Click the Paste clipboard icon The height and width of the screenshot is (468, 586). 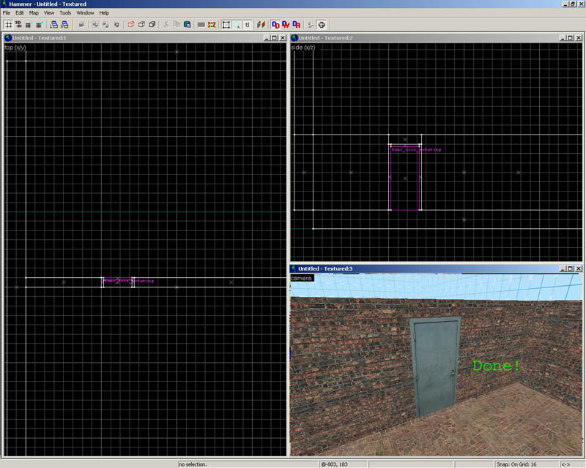point(188,24)
